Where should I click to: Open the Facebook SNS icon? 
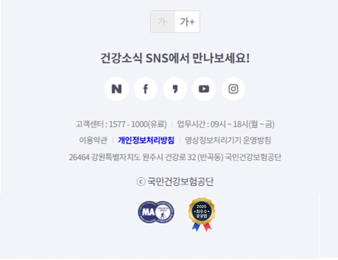click(x=145, y=89)
